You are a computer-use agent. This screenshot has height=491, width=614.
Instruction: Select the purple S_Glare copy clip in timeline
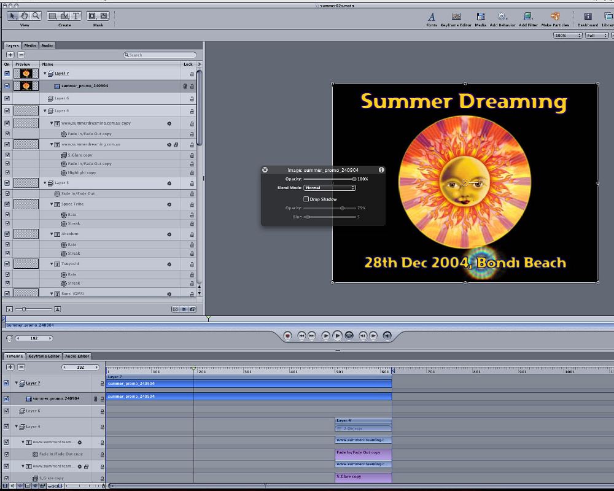pyautogui.click(x=363, y=477)
